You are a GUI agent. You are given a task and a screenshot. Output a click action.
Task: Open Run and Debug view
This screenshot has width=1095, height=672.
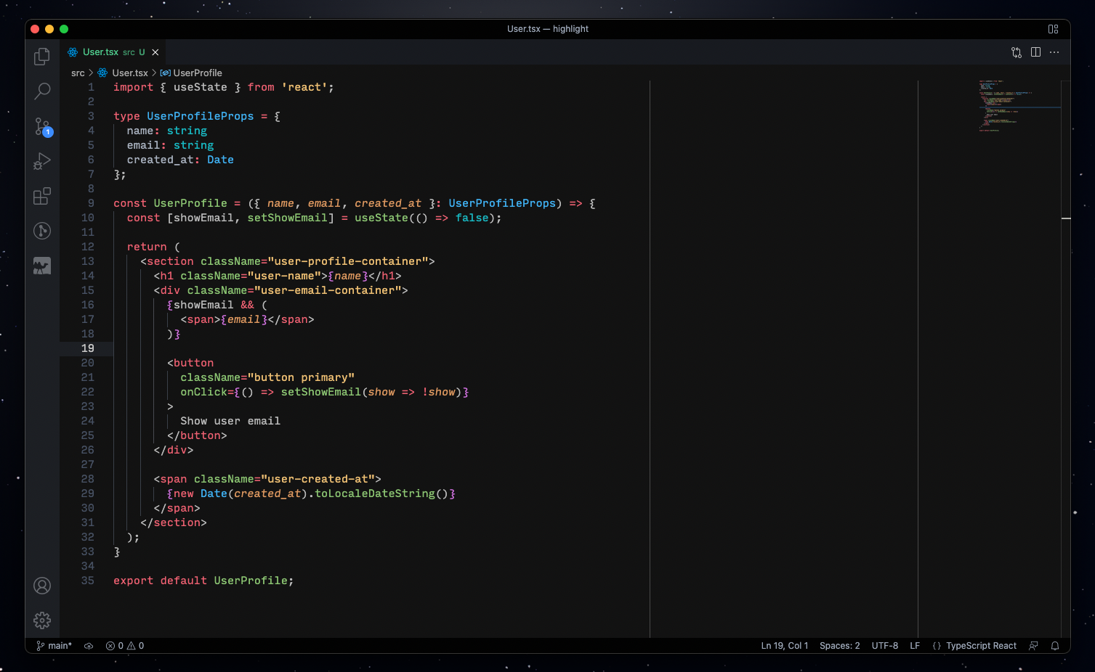click(42, 161)
